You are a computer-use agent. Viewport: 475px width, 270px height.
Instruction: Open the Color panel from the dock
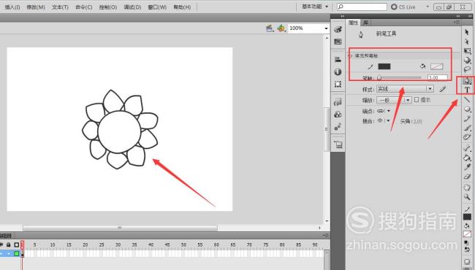(x=338, y=29)
